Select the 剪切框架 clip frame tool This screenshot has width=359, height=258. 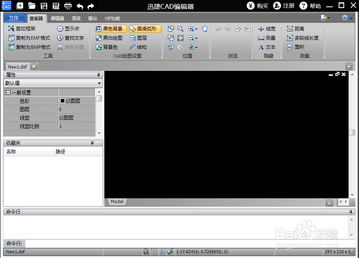(x=22, y=29)
